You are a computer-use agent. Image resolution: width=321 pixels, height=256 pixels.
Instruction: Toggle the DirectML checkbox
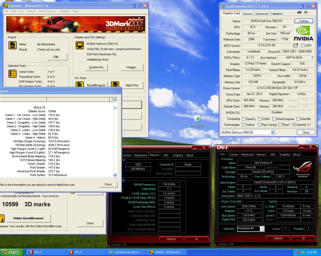tap(298, 119)
